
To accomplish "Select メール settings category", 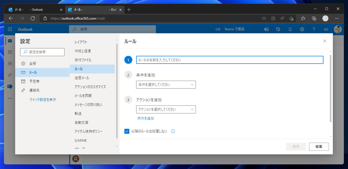I will pyautogui.click(x=43, y=72).
